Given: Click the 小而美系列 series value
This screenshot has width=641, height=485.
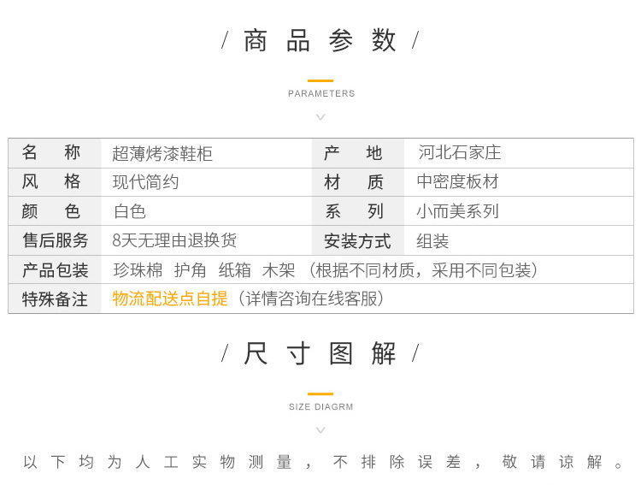Looking at the screenshot, I should (x=457, y=211).
